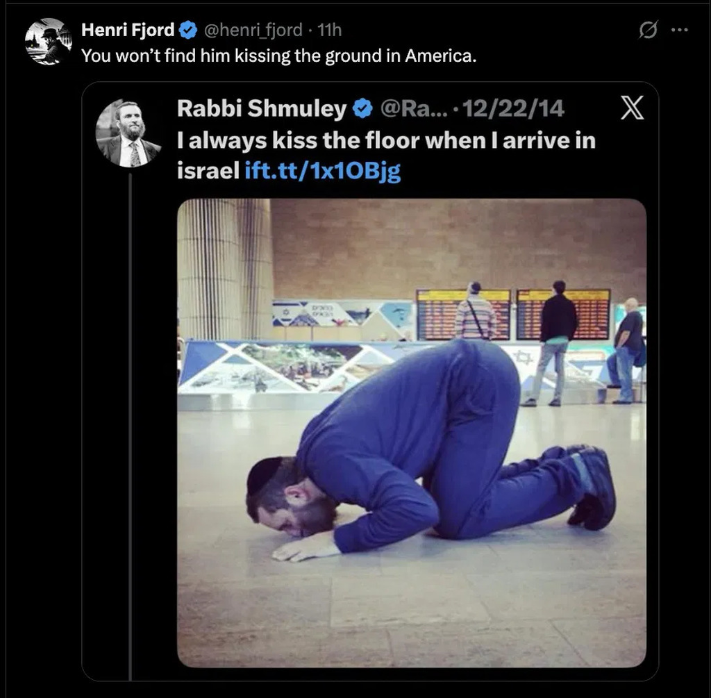Click the Henri Fjord display name
The height and width of the screenshot is (698, 711).
(128, 30)
